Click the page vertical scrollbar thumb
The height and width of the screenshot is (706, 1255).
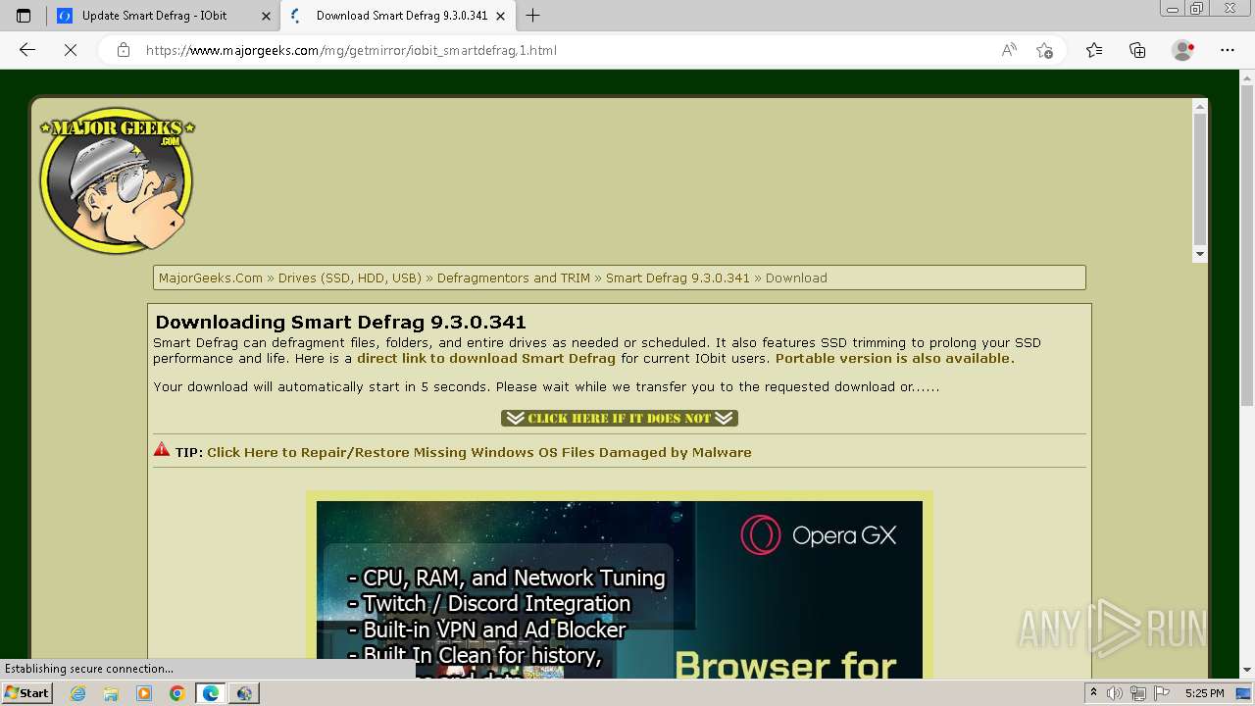pos(1247,245)
